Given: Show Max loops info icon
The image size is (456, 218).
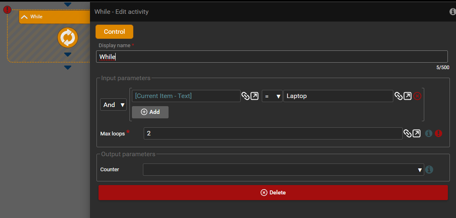Looking at the screenshot, I should 429,133.
